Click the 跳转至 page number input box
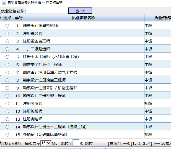Viewport: 171px width, 149px height. click(76, 143)
